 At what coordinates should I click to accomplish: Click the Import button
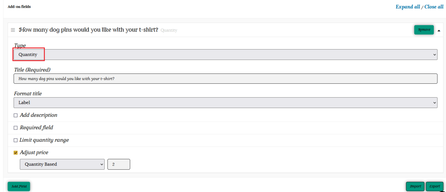click(415, 186)
